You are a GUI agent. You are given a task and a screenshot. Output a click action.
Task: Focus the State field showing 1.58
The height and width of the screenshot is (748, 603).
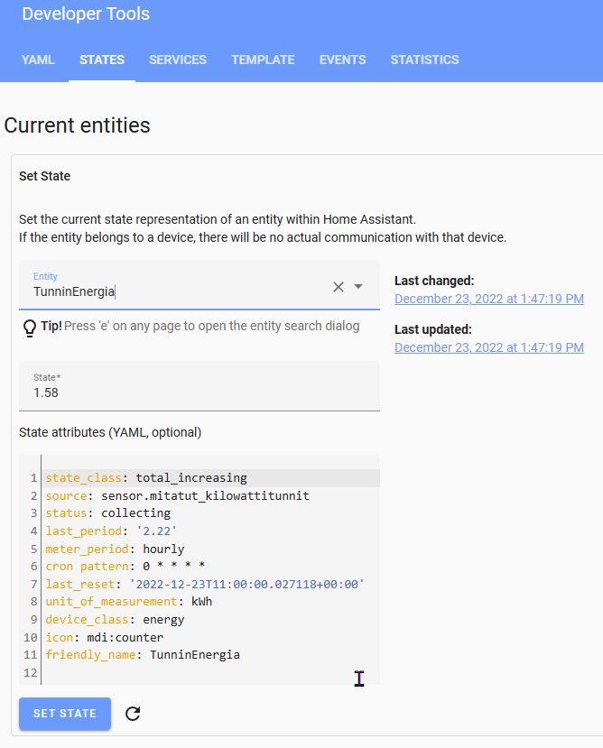[199, 392]
